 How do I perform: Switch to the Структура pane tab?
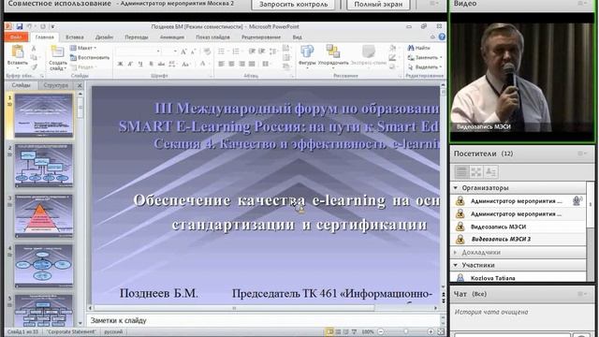pyautogui.click(x=56, y=85)
